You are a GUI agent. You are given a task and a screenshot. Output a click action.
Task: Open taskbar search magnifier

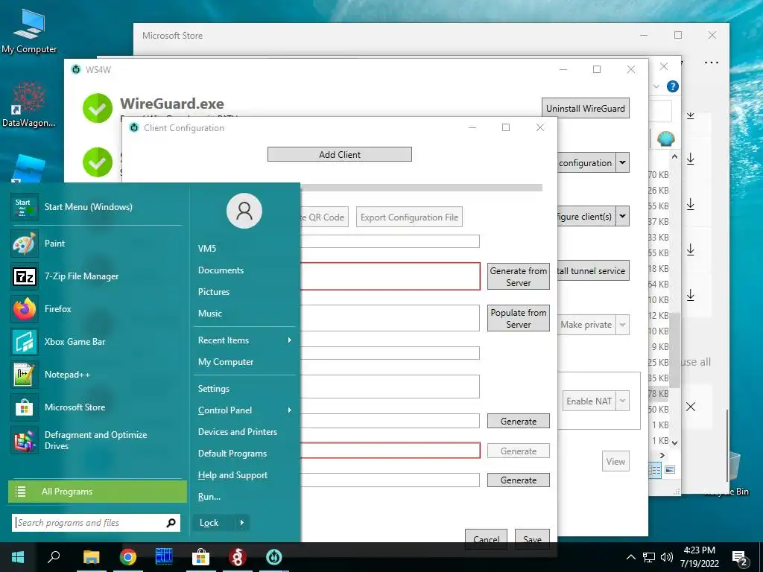(54, 557)
